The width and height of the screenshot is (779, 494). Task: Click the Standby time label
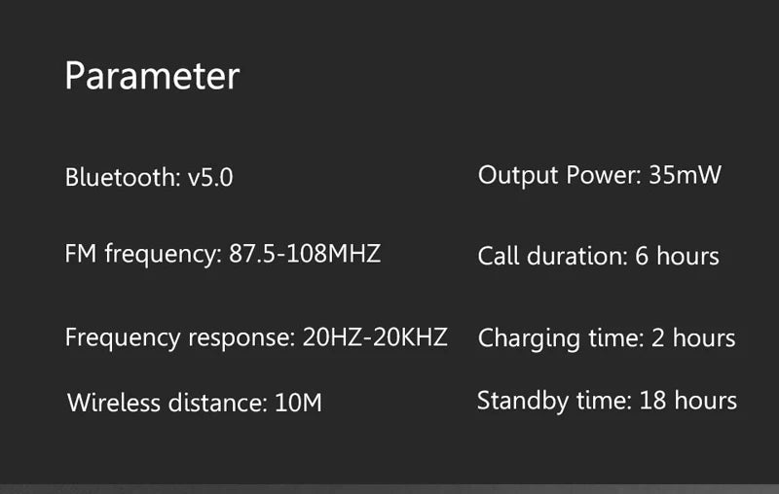(x=555, y=401)
